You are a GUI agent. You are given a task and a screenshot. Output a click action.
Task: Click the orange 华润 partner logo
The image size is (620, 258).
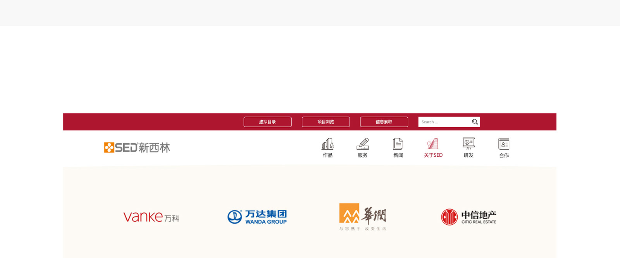click(x=362, y=217)
